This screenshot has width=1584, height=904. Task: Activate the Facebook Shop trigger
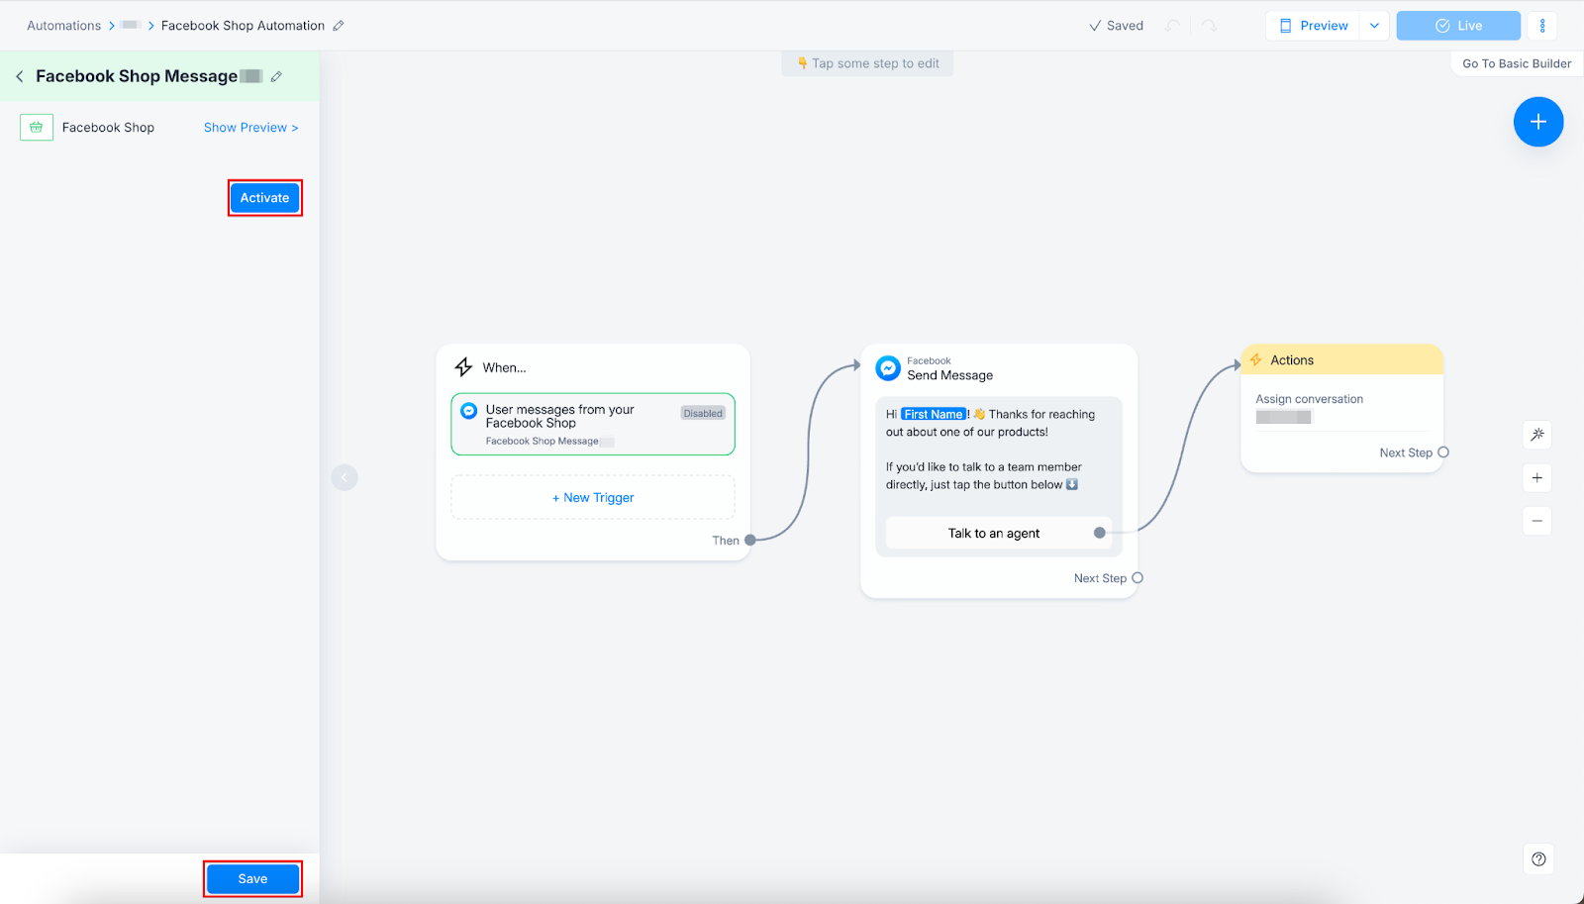264,198
